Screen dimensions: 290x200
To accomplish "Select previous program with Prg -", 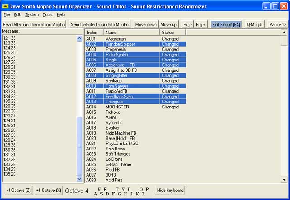I will [x=187, y=24].
